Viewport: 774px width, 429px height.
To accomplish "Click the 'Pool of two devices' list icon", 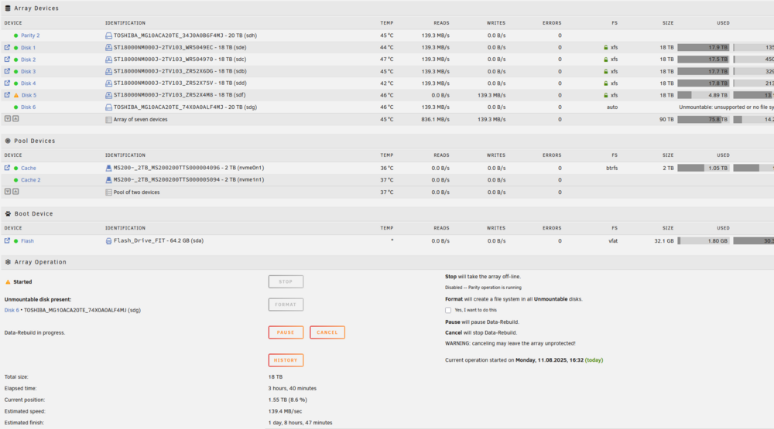I will tap(108, 192).
